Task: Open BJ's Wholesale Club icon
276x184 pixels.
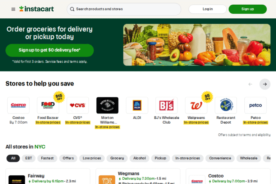Action: (x=166, y=105)
